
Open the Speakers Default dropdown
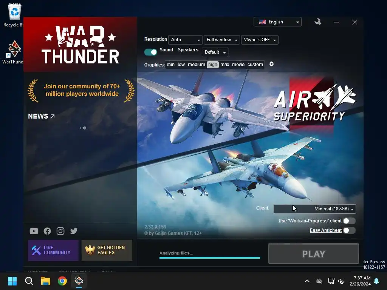pos(215,52)
